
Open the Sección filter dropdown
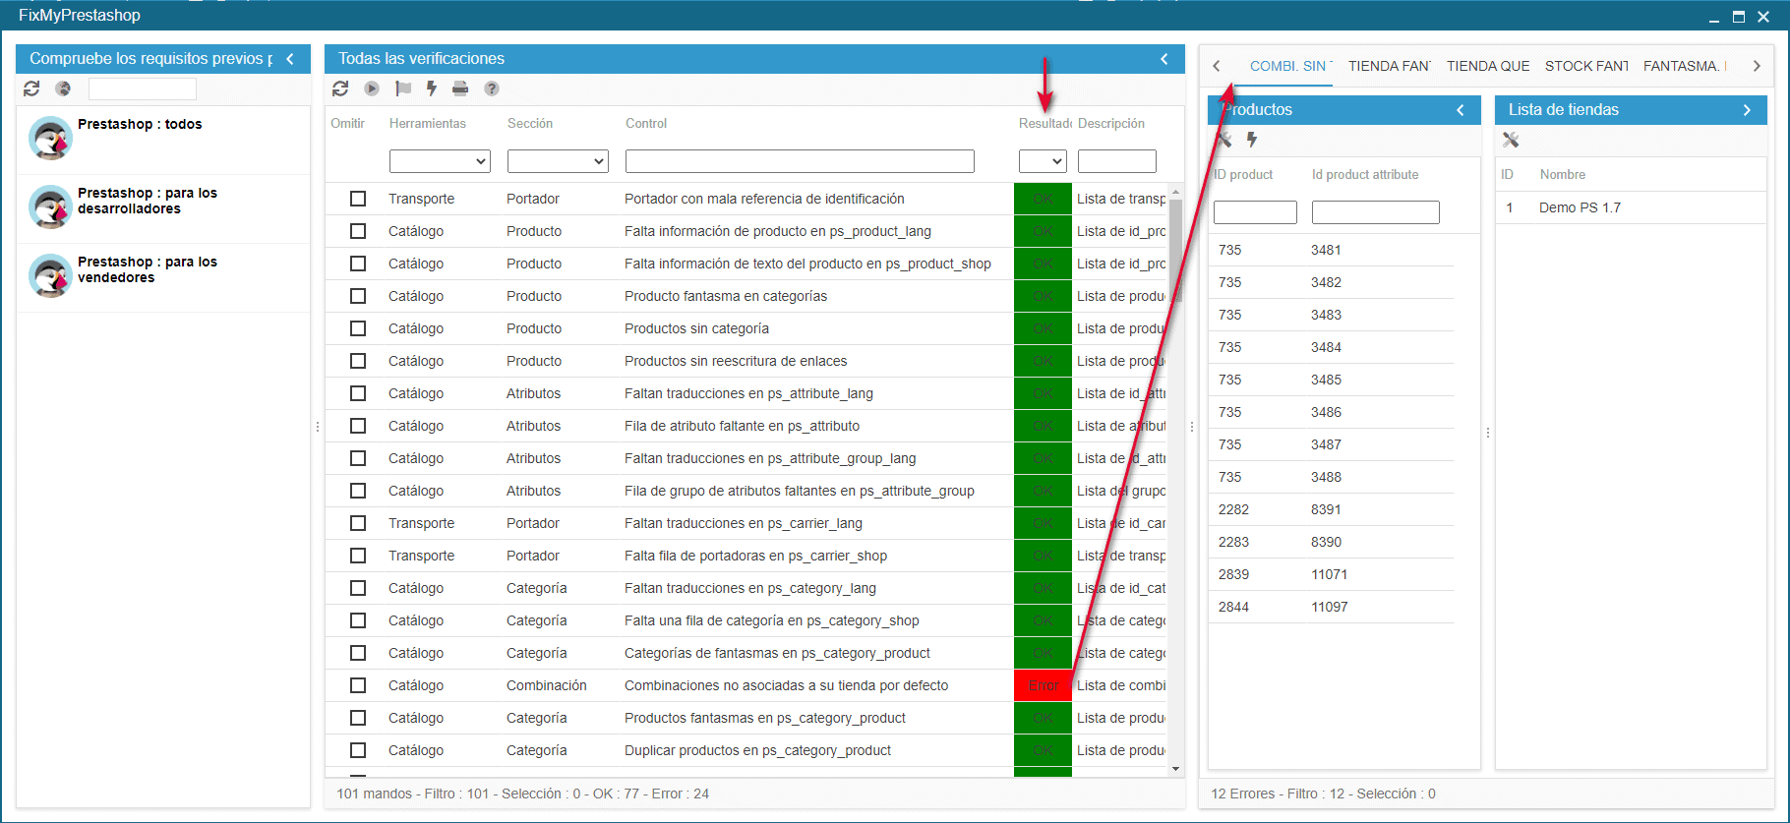point(558,161)
